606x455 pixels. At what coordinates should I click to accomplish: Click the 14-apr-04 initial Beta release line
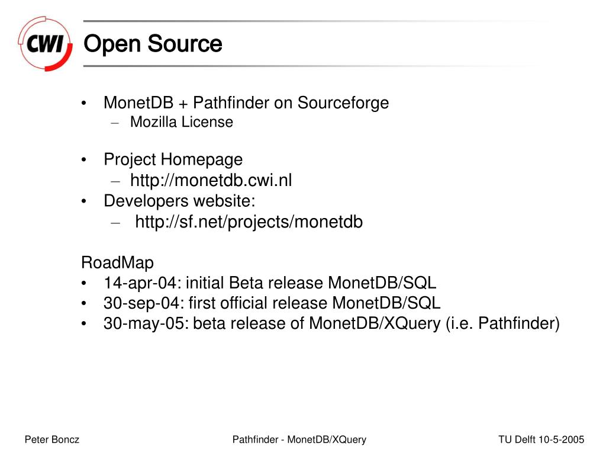(x=270, y=283)
